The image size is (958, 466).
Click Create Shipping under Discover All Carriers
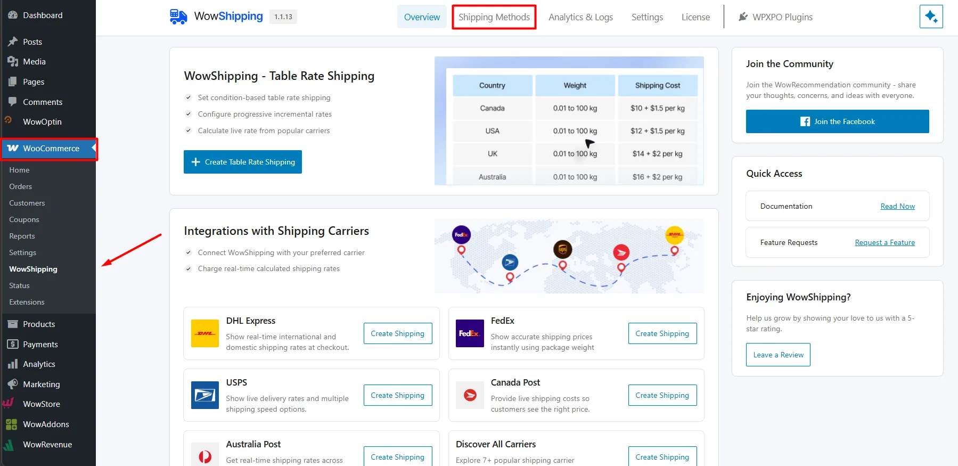coord(662,456)
